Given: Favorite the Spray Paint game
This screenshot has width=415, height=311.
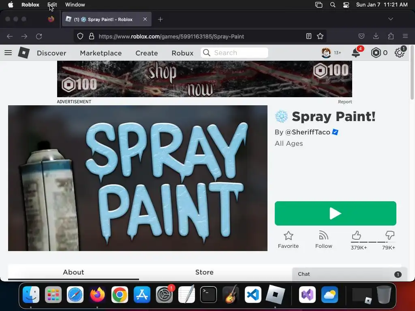Looking at the screenshot, I should 288,240.
